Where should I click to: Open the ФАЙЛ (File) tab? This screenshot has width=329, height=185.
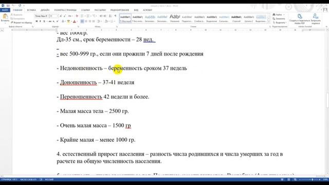click(5, 10)
